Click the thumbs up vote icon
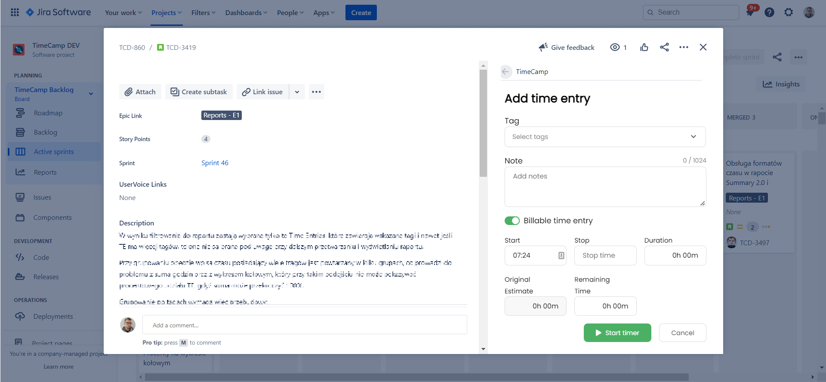 point(644,47)
